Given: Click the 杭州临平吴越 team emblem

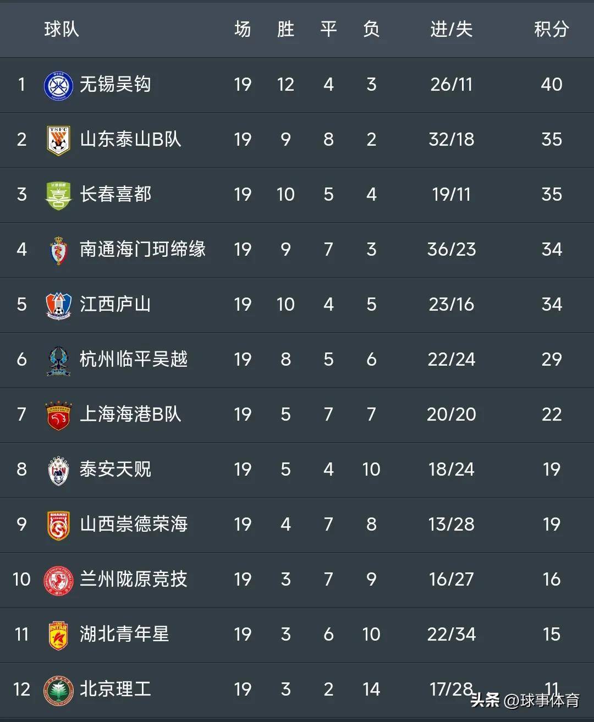Looking at the screenshot, I should pyautogui.click(x=58, y=361).
